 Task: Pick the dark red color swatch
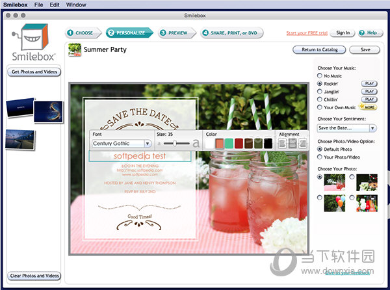pos(239,144)
